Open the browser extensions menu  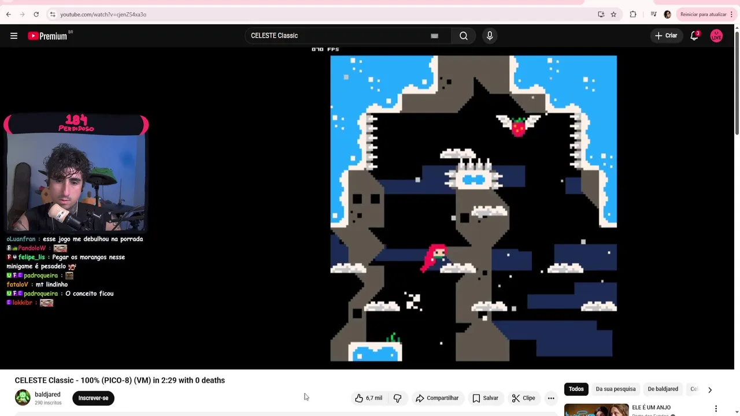click(633, 14)
